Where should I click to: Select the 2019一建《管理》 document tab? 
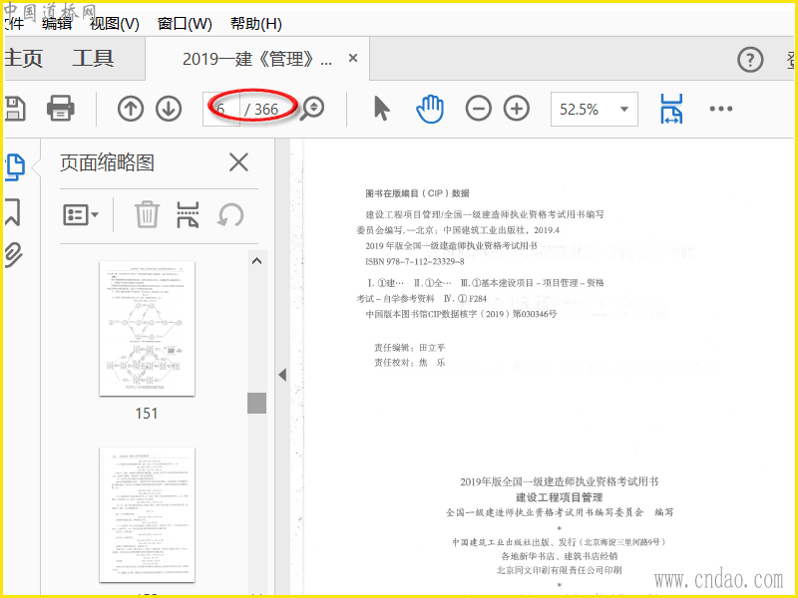[257, 59]
